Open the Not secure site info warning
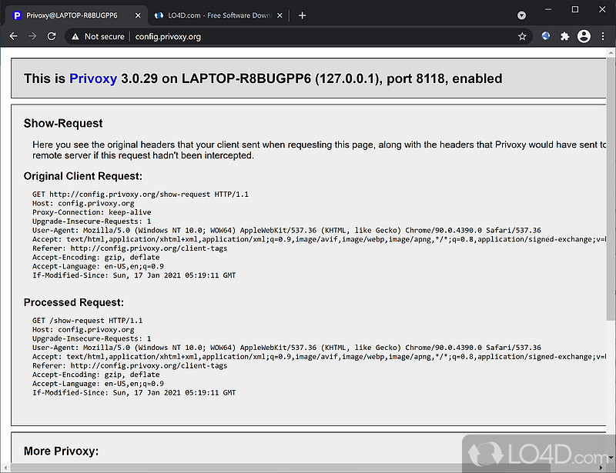Viewport: 616px width, 473px height. click(x=98, y=36)
